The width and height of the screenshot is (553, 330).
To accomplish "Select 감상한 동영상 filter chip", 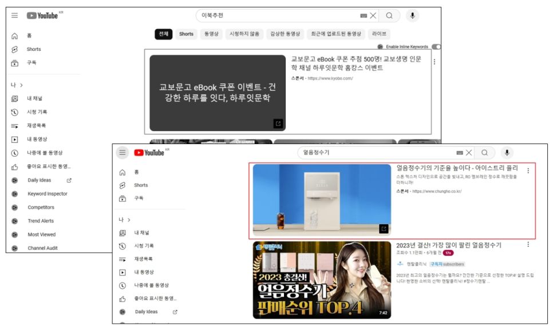I will tap(285, 34).
